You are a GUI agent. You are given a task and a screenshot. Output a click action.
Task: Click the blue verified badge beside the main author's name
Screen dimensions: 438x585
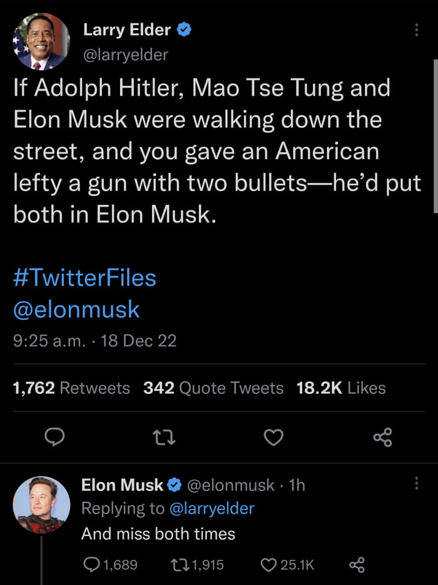[x=185, y=29]
